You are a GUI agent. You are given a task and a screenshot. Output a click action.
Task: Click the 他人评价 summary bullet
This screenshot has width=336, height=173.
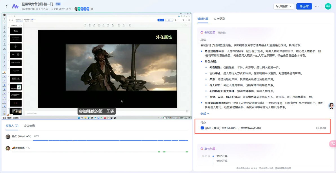(243, 85)
